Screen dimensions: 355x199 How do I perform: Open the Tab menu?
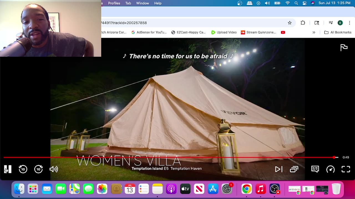(128, 3)
